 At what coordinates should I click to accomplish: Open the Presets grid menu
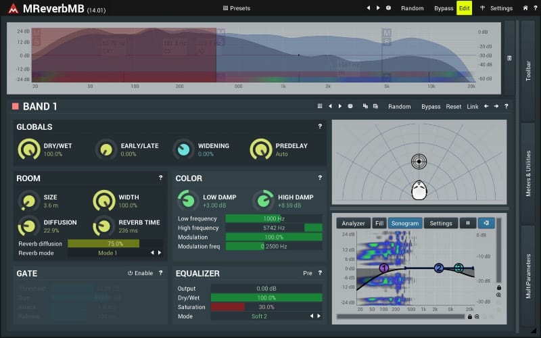[236, 8]
